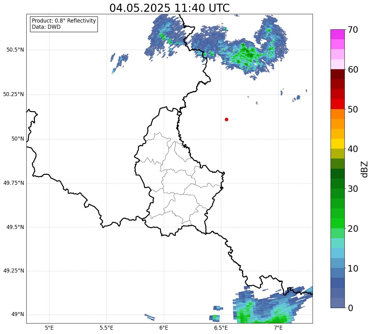Viewport: 372px width, 334px height.
Task: Click the bright green colorbar swatch above 20
Action: coord(337,223)
